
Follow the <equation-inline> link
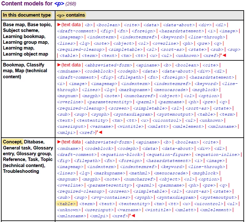tap(217, 155)
